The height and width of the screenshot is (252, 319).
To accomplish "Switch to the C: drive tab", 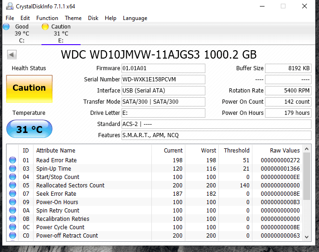I will coord(21,33).
